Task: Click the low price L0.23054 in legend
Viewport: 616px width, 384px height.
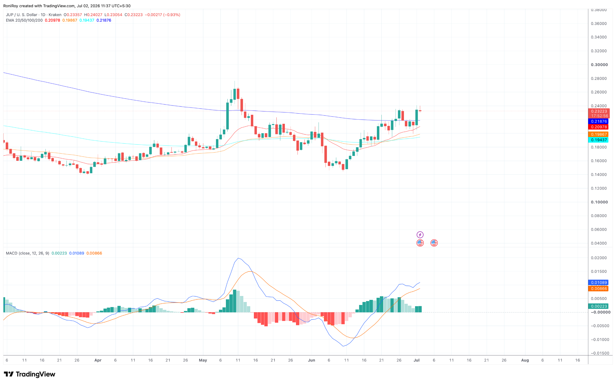Action: pos(113,15)
